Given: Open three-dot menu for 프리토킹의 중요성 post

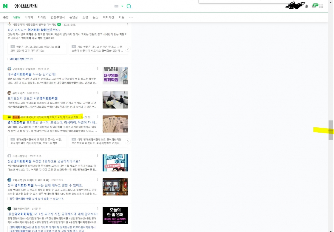Looking at the screenshot, I should (98, 93).
